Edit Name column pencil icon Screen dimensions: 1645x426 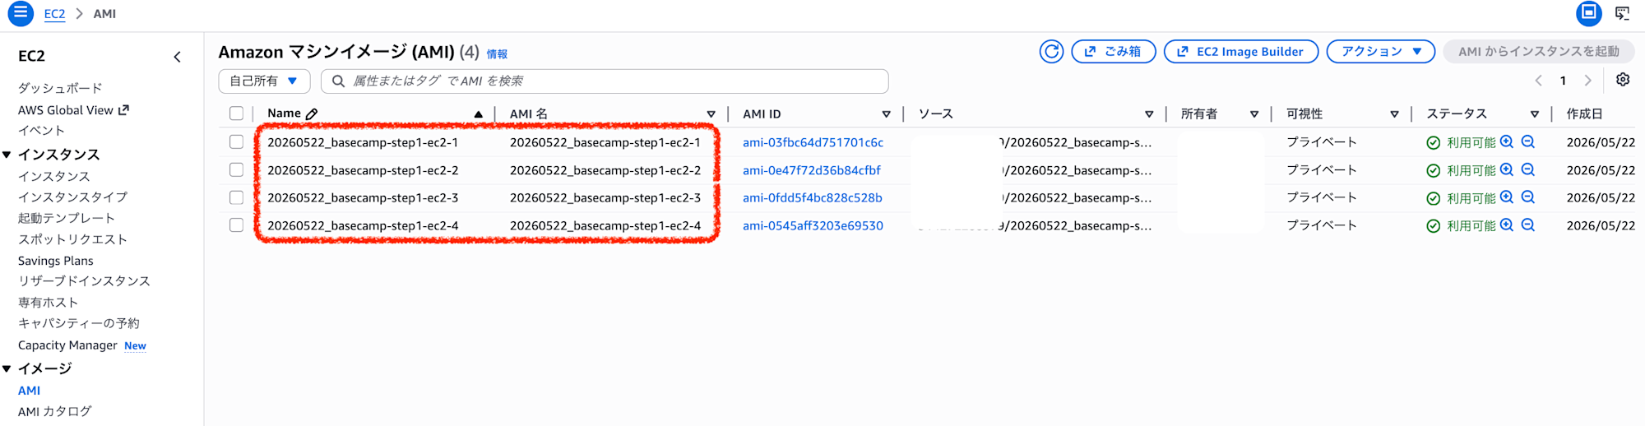(x=312, y=113)
